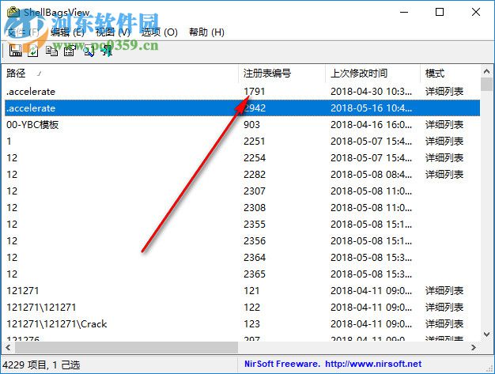This screenshot has height=374, width=495.
Task: Click 详细列表 mode in row 903
Action: pos(444,125)
